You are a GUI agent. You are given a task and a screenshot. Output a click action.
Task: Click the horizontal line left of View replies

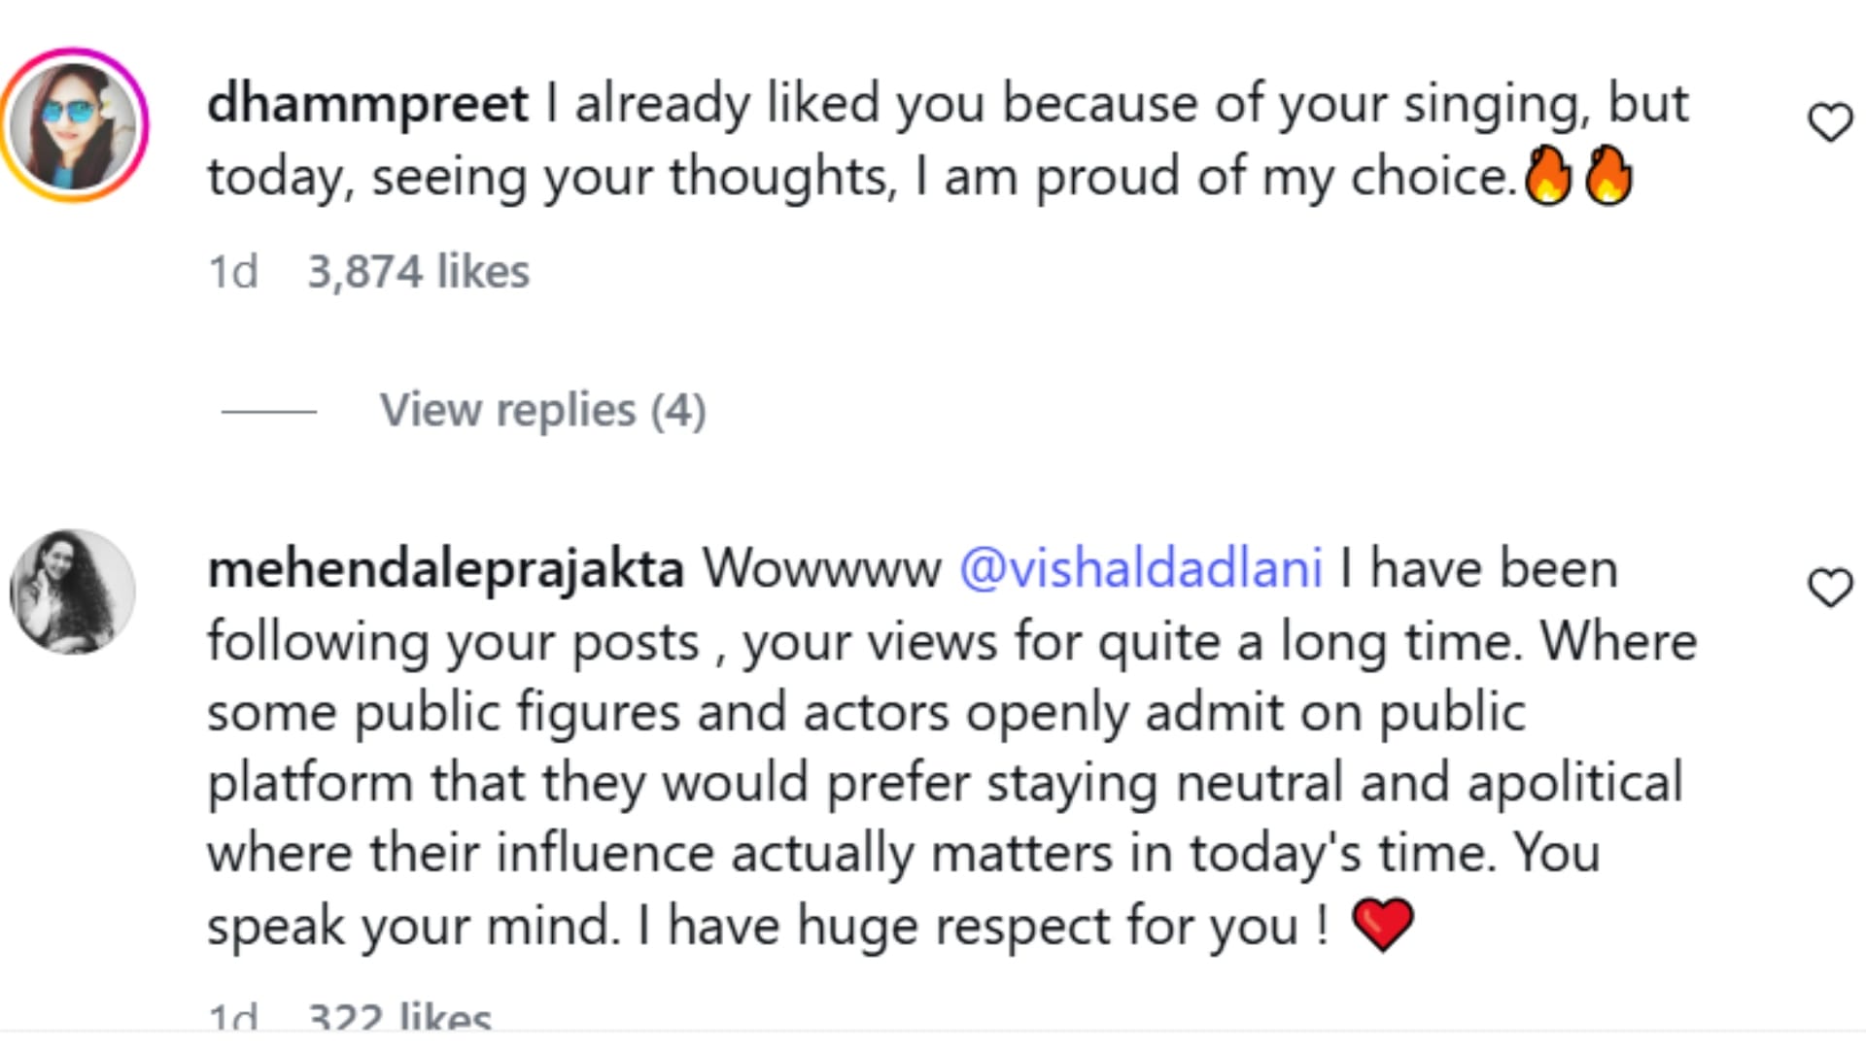tap(269, 412)
